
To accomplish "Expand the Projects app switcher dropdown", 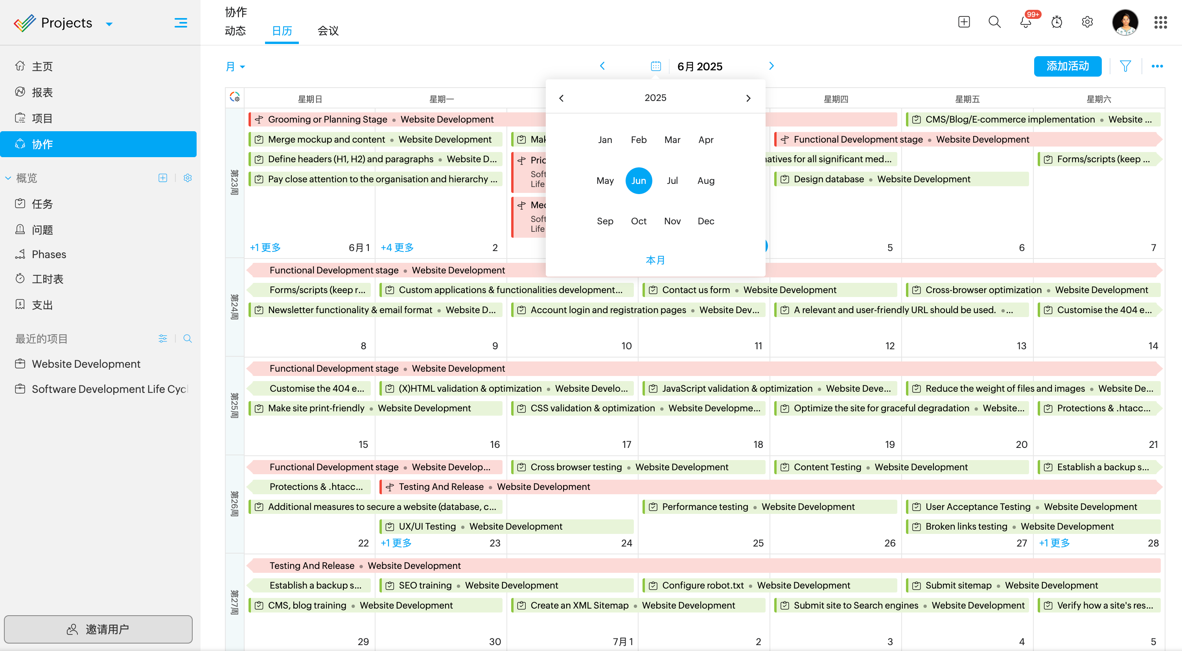I will click(109, 24).
